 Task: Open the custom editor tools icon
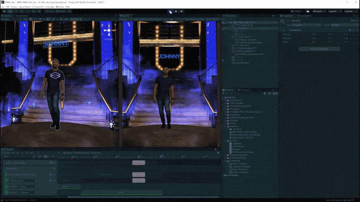pos(39,11)
